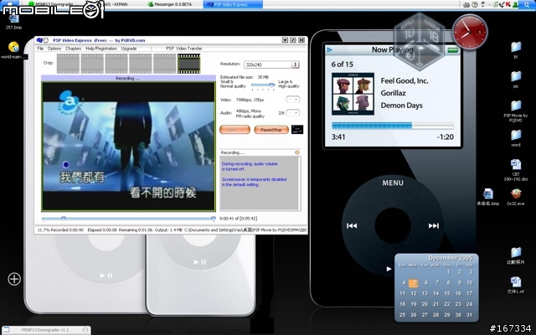Screen dimensions: 536x335
Task: Click the question-mark help tray icon
Action: point(475,4)
